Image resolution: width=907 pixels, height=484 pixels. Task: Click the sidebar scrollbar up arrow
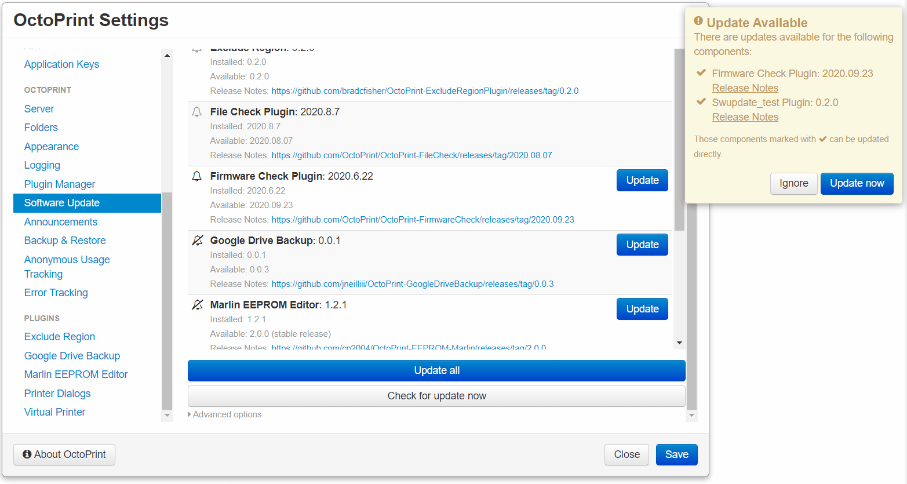point(167,56)
